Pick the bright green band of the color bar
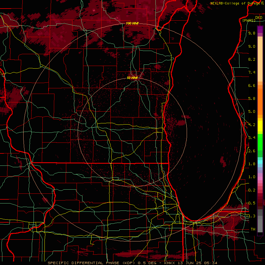 click(x=260, y=142)
